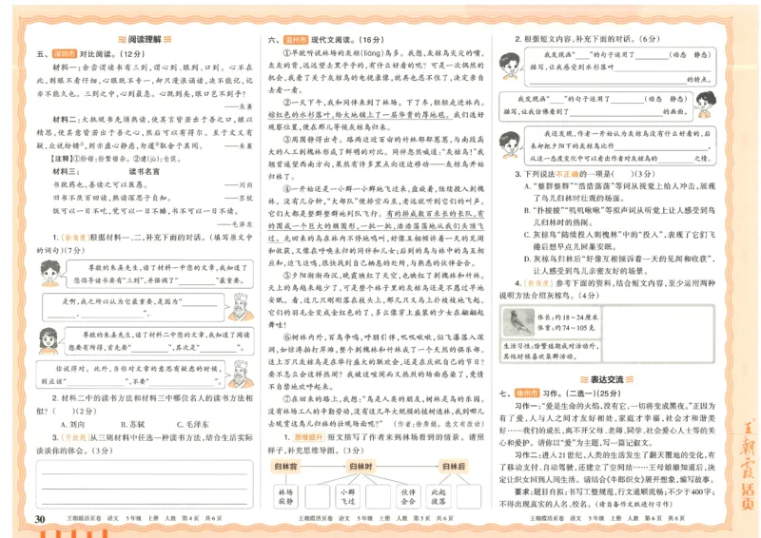Click the boy avatar beside 我还发现 bubble
The image size is (761, 538).
(x=510, y=145)
